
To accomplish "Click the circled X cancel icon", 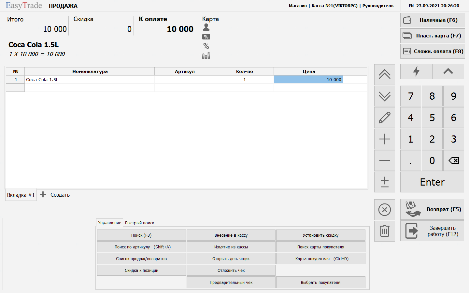I will (385, 210).
